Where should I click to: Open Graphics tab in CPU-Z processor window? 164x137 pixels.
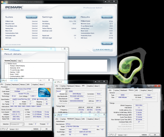point(35,85)
